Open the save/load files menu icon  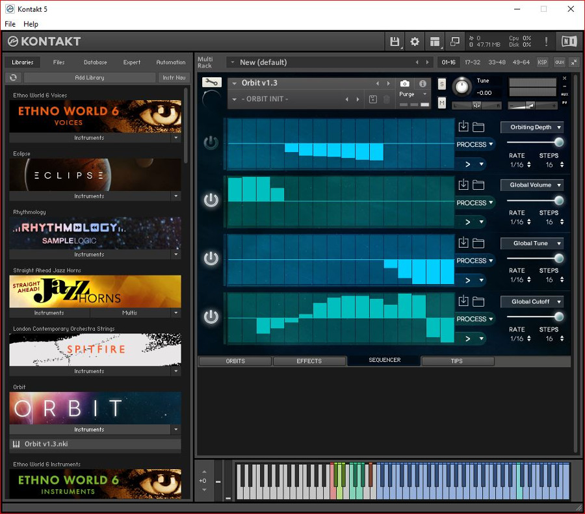click(395, 42)
